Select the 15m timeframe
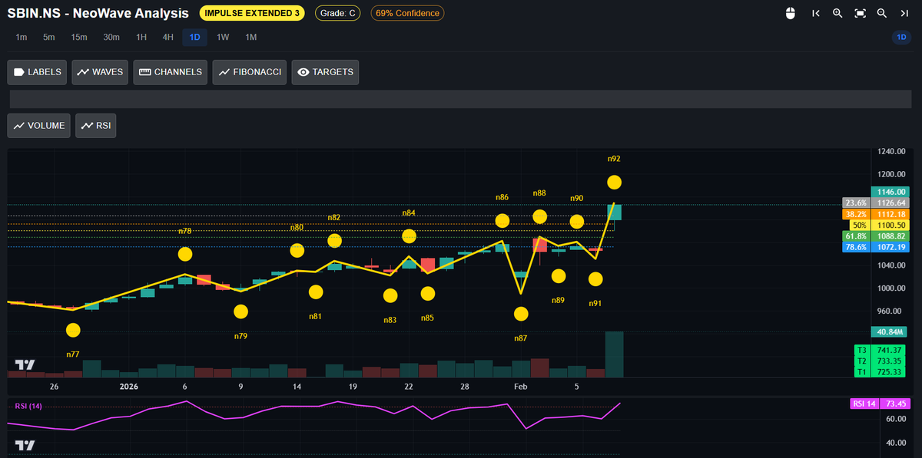This screenshot has width=922, height=458. (79, 38)
